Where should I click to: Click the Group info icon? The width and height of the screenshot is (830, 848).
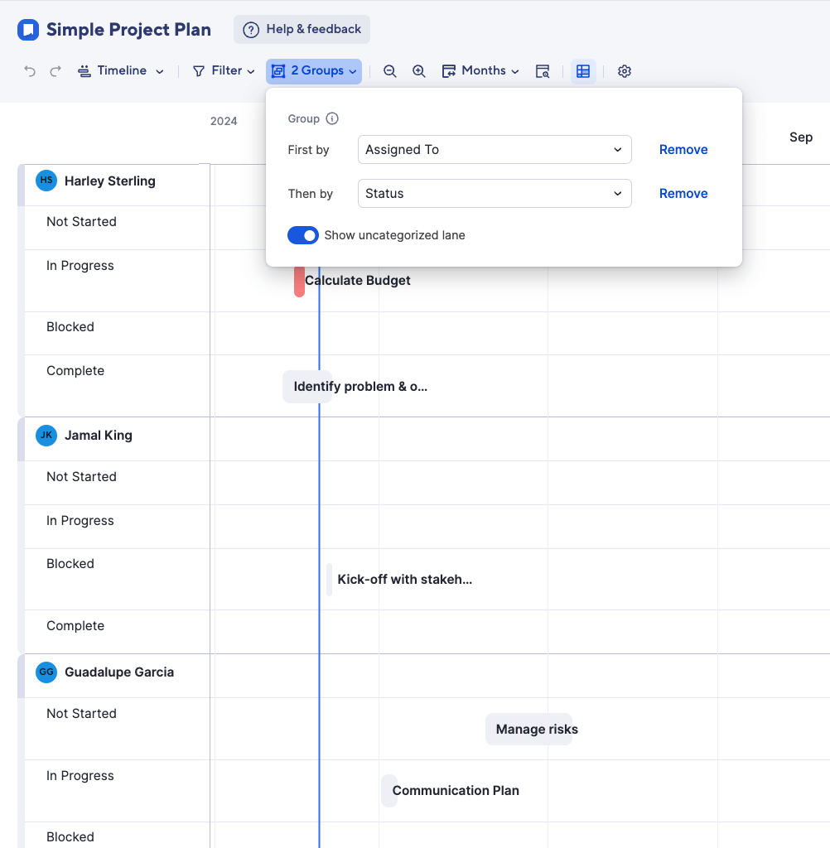pos(332,118)
